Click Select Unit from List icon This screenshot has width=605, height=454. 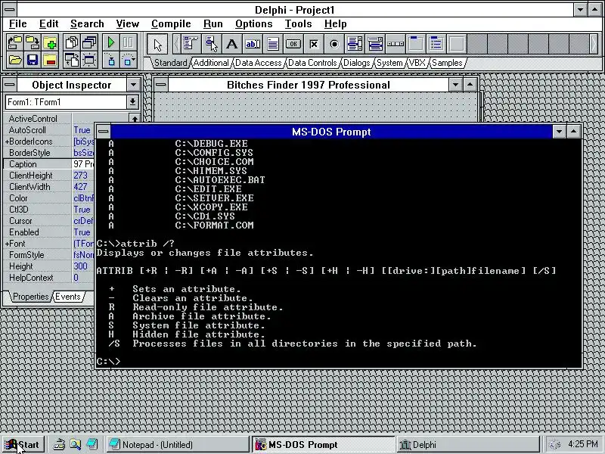pos(72,42)
